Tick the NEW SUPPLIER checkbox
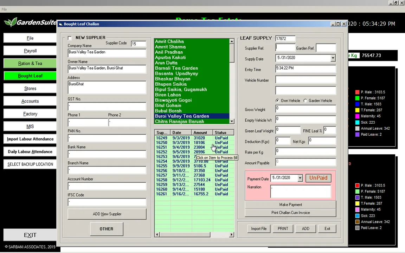Image resolution: width=405 pixels, height=253 pixels. click(x=70, y=38)
